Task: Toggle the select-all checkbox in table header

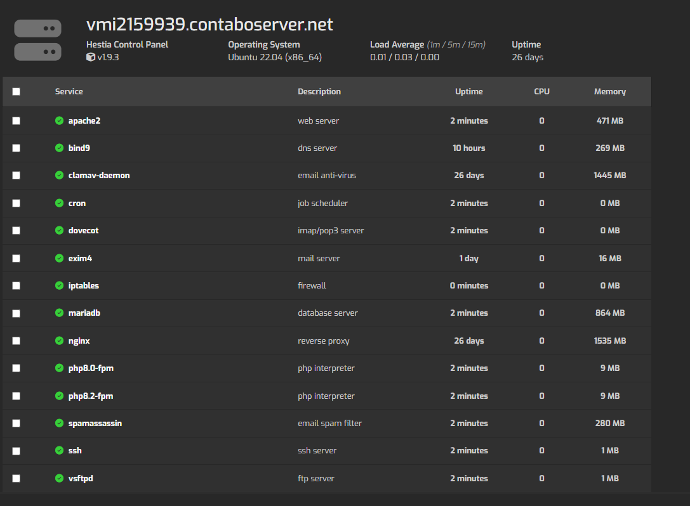Action: click(16, 91)
